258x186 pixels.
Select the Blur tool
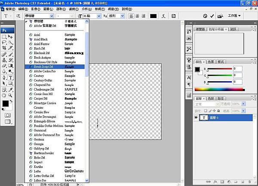[x=4, y=71]
